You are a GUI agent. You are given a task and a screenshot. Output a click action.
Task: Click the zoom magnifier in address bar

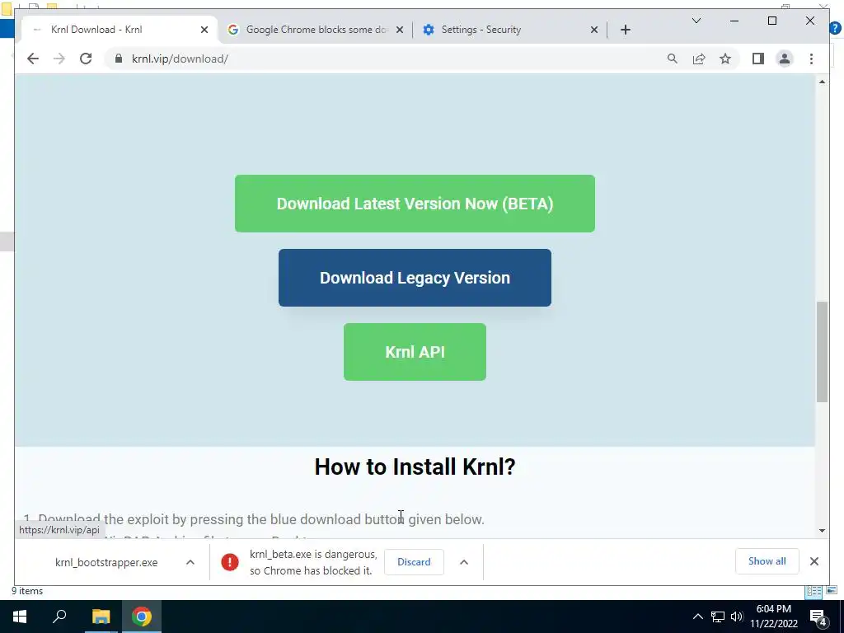click(x=673, y=59)
